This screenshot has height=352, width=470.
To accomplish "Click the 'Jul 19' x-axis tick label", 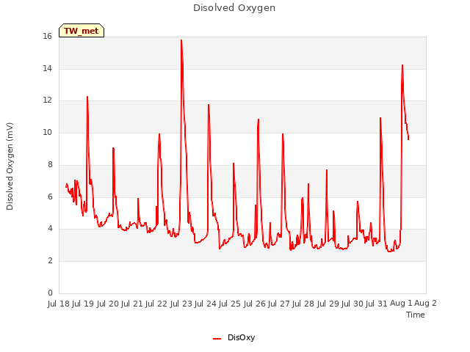I will pyautogui.click(x=83, y=304).
